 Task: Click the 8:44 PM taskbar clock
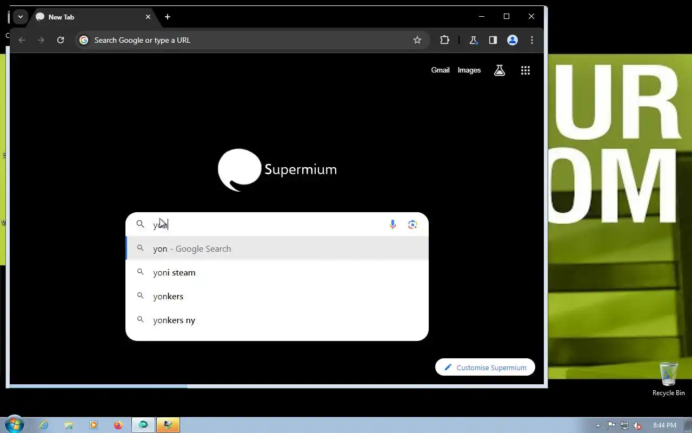click(x=664, y=425)
